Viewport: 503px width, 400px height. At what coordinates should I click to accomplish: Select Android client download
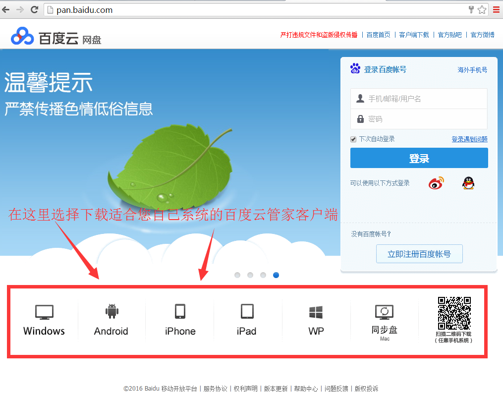(x=112, y=320)
